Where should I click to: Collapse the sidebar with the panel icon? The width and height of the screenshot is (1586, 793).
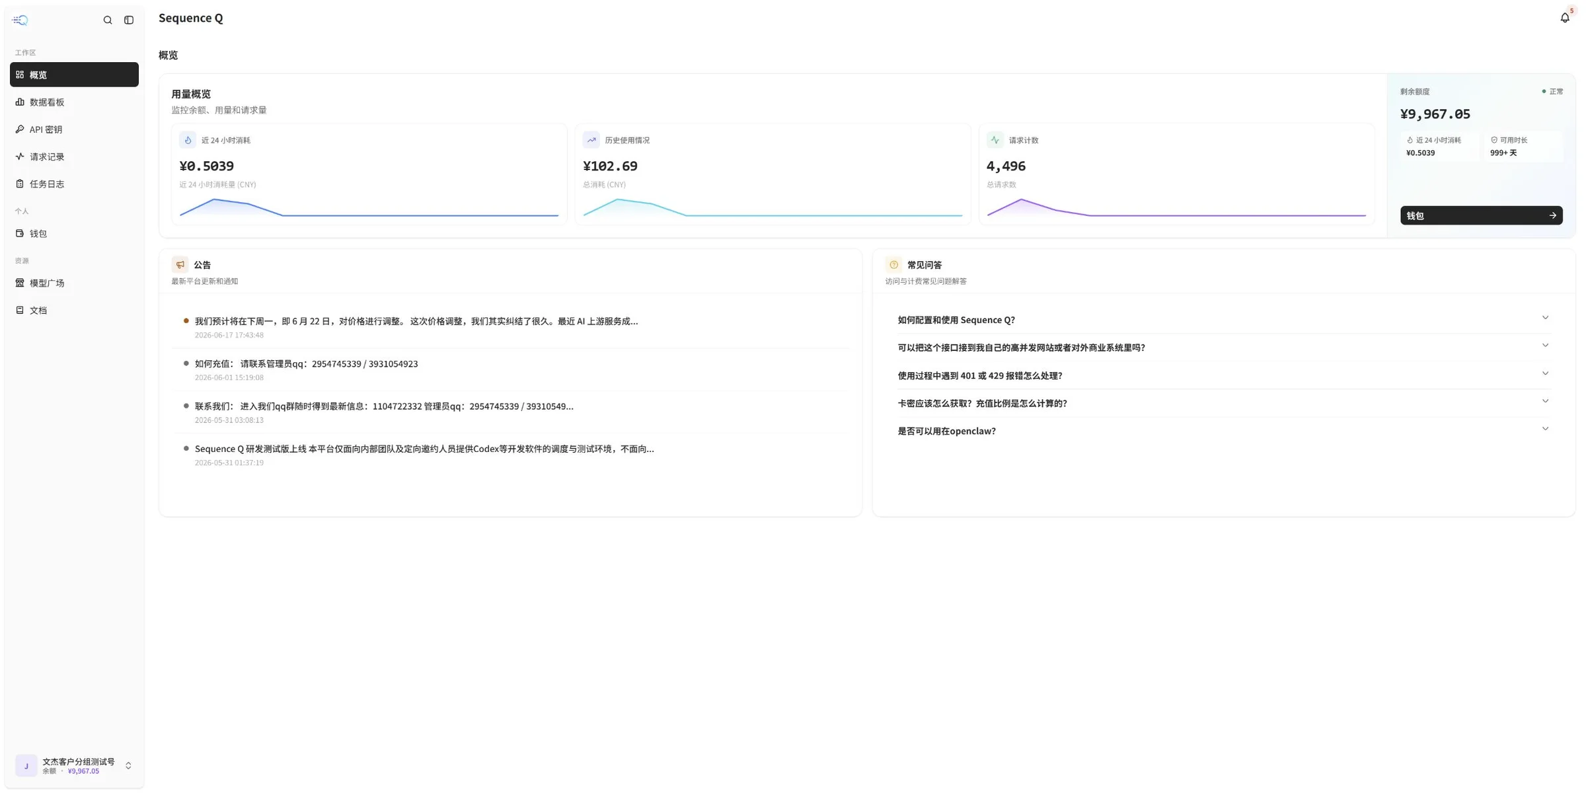click(x=129, y=20)
